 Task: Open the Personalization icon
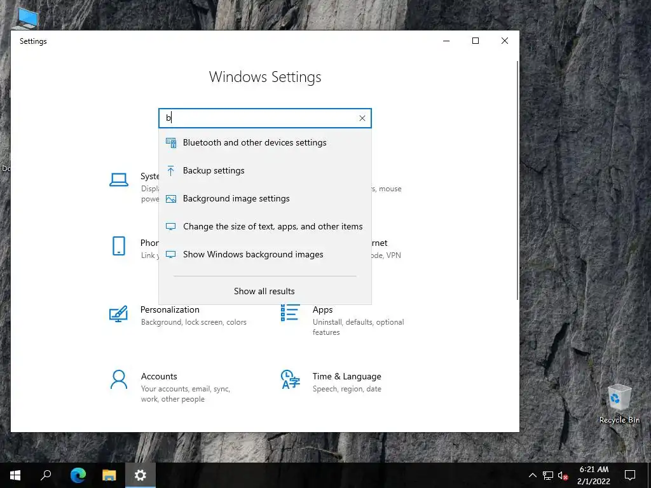(x=118, y=314)
